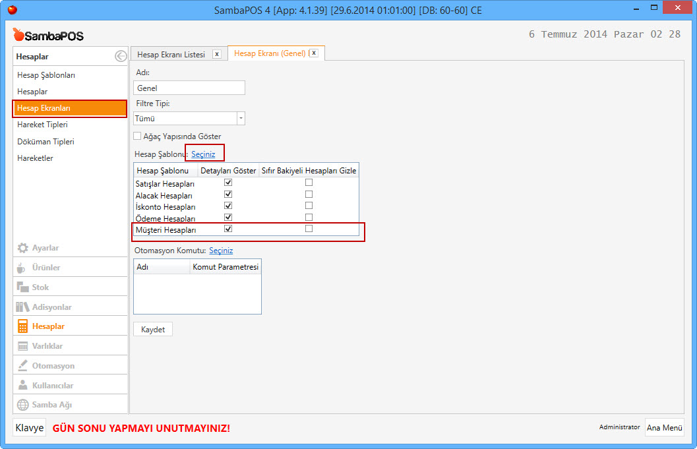Enable the Ağaç Yapısında Göster checkbox
This screenshot has width=697, height=449.
coord(138,136)
